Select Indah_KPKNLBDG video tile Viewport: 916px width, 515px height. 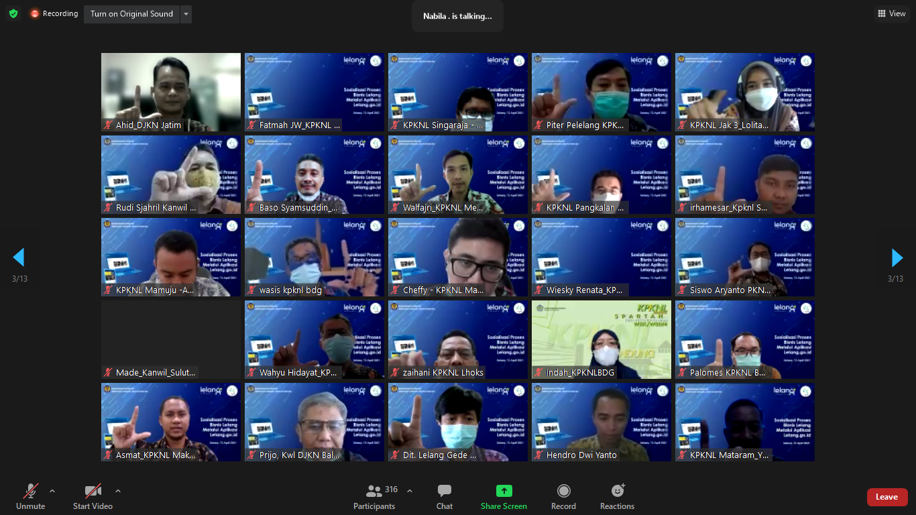point(601,339)
